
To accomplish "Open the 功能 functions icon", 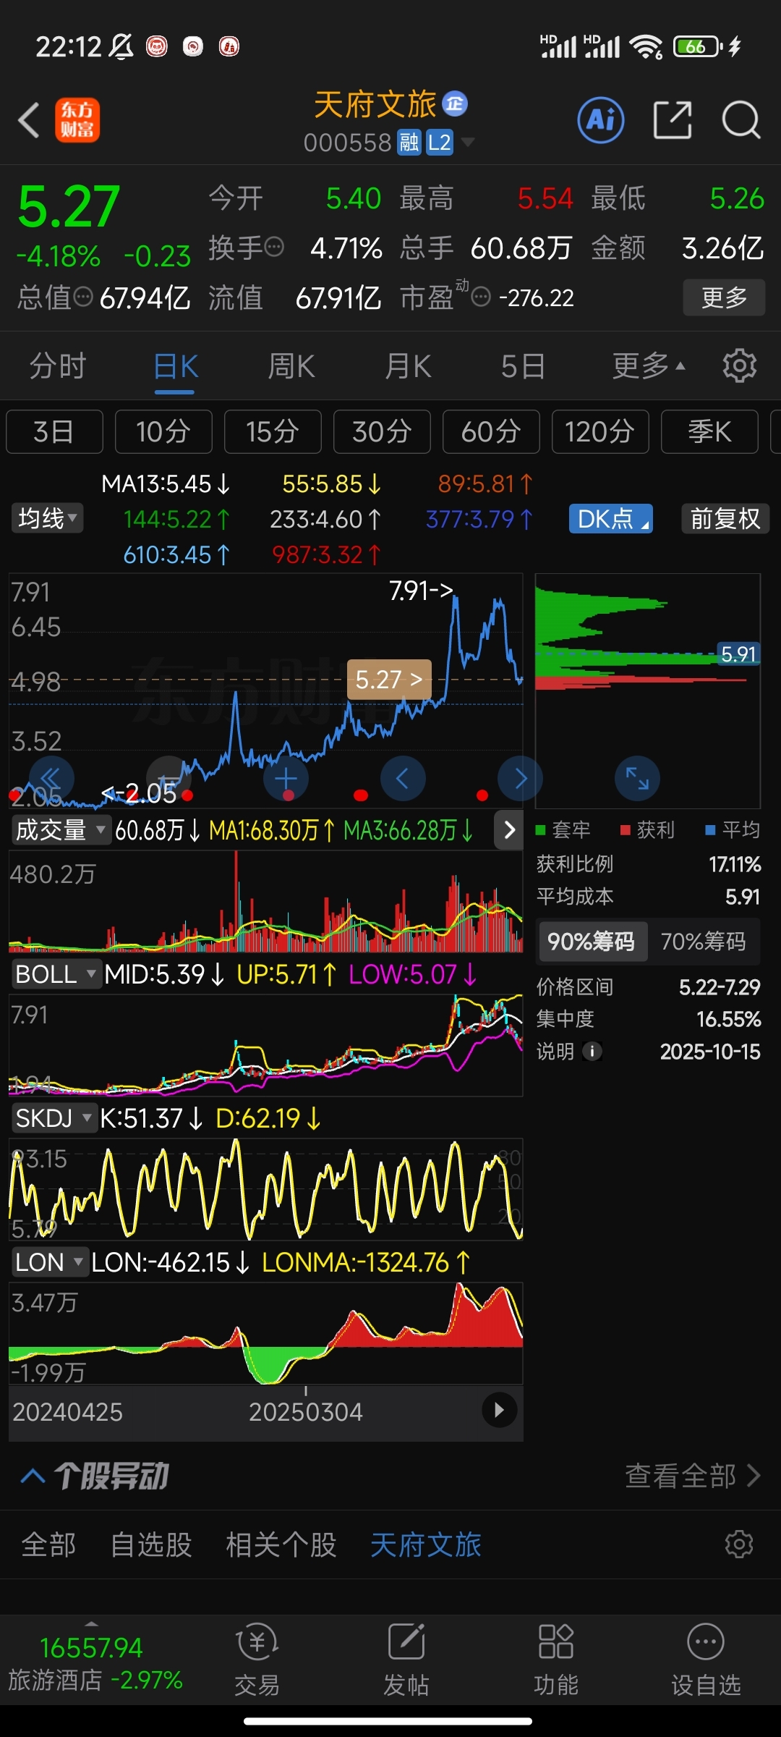I will (x=556, y=1660).
